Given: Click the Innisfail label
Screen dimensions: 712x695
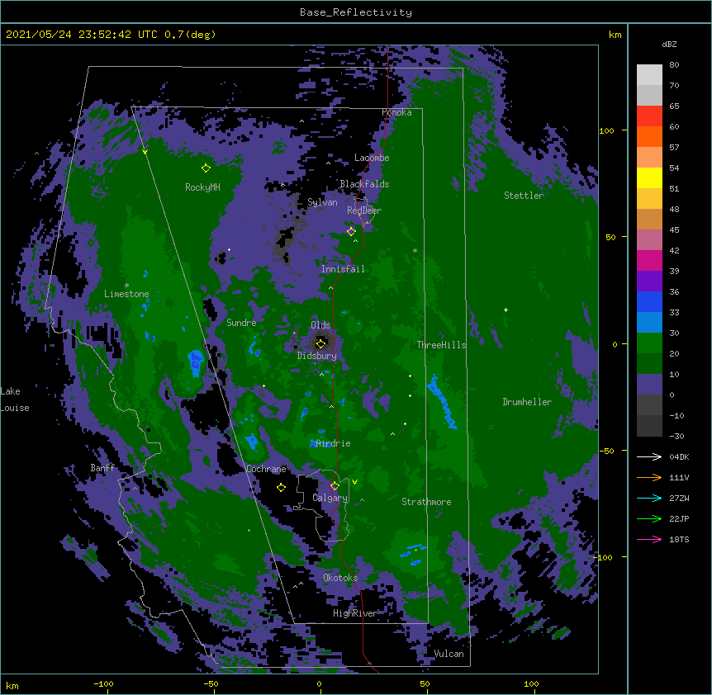Looking at the screenshot, I should (343, 269).
